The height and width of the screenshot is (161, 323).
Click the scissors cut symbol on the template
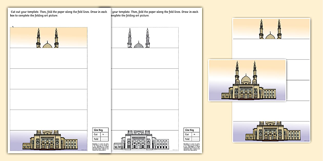12,26
